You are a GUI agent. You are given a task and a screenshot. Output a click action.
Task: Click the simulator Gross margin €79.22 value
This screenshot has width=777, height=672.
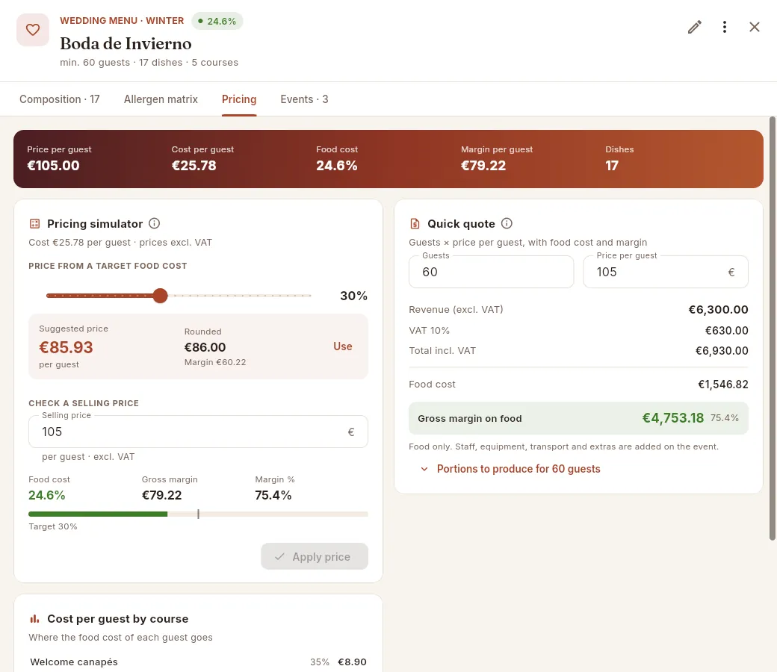[161, 495]
